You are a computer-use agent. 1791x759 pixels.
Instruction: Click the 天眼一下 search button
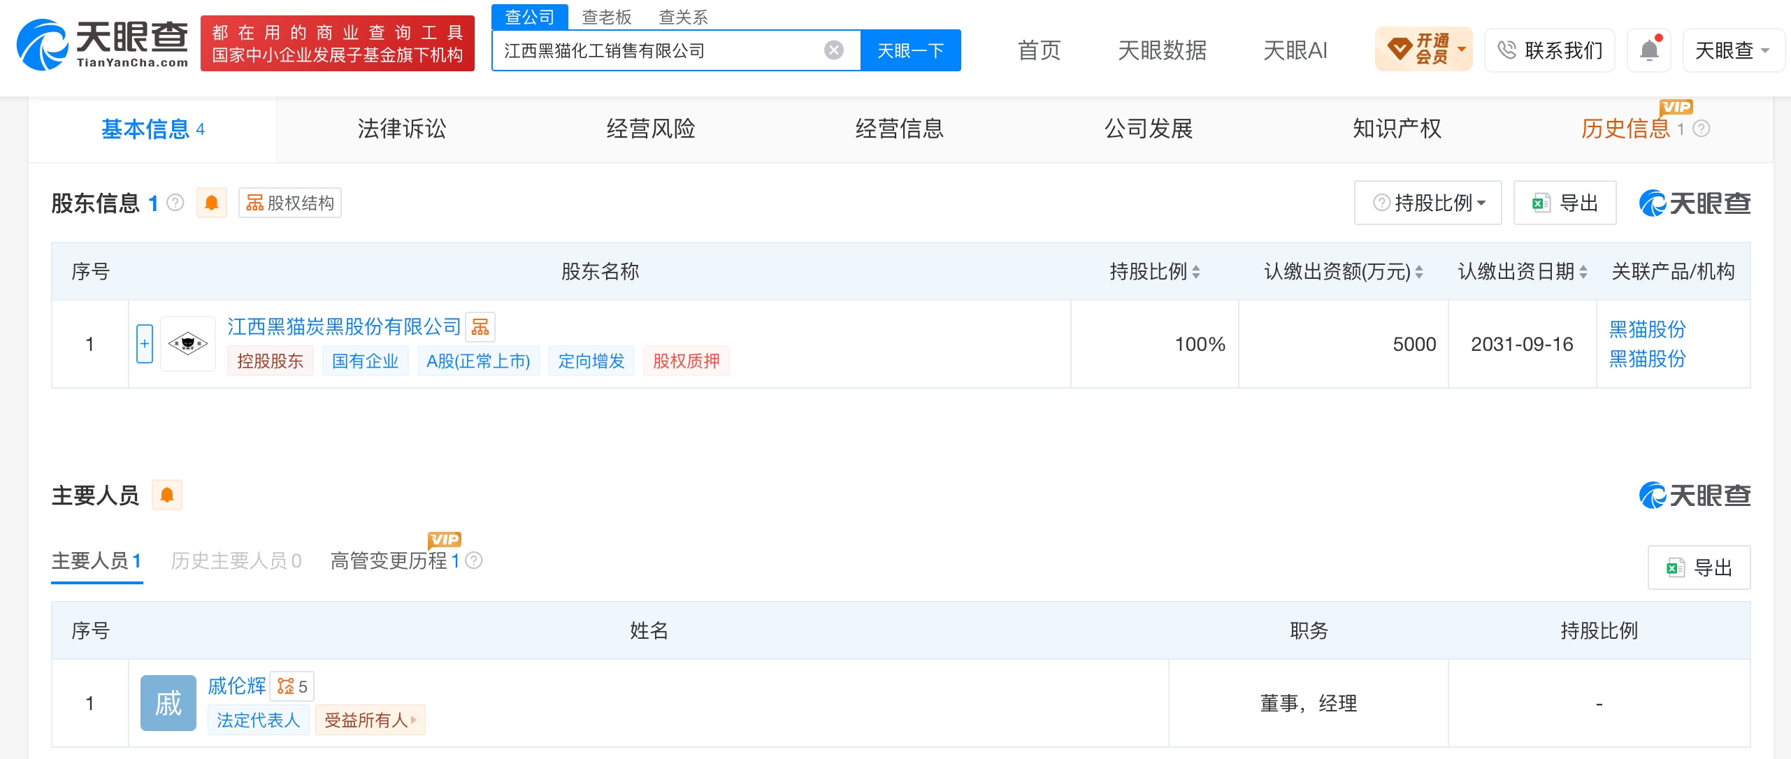click(x=911, y=50)
